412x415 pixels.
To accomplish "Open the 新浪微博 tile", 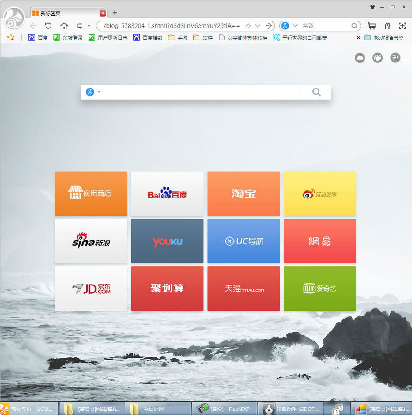I will 320,194.
